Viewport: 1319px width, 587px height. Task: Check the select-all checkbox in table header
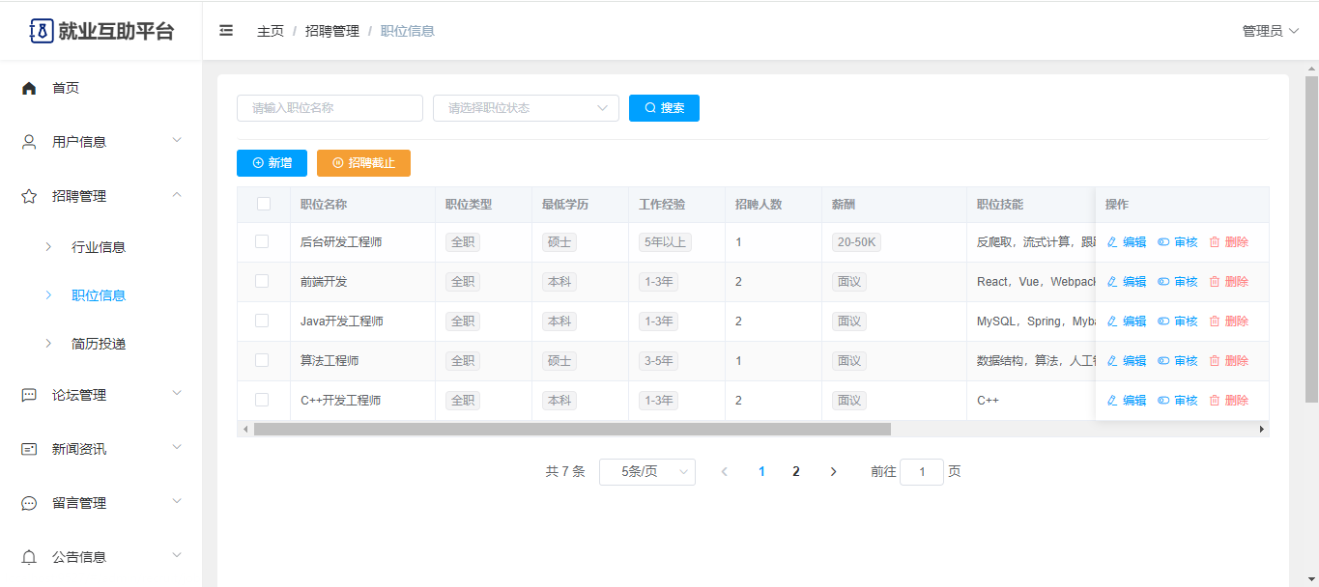click(x=263, y=204)
